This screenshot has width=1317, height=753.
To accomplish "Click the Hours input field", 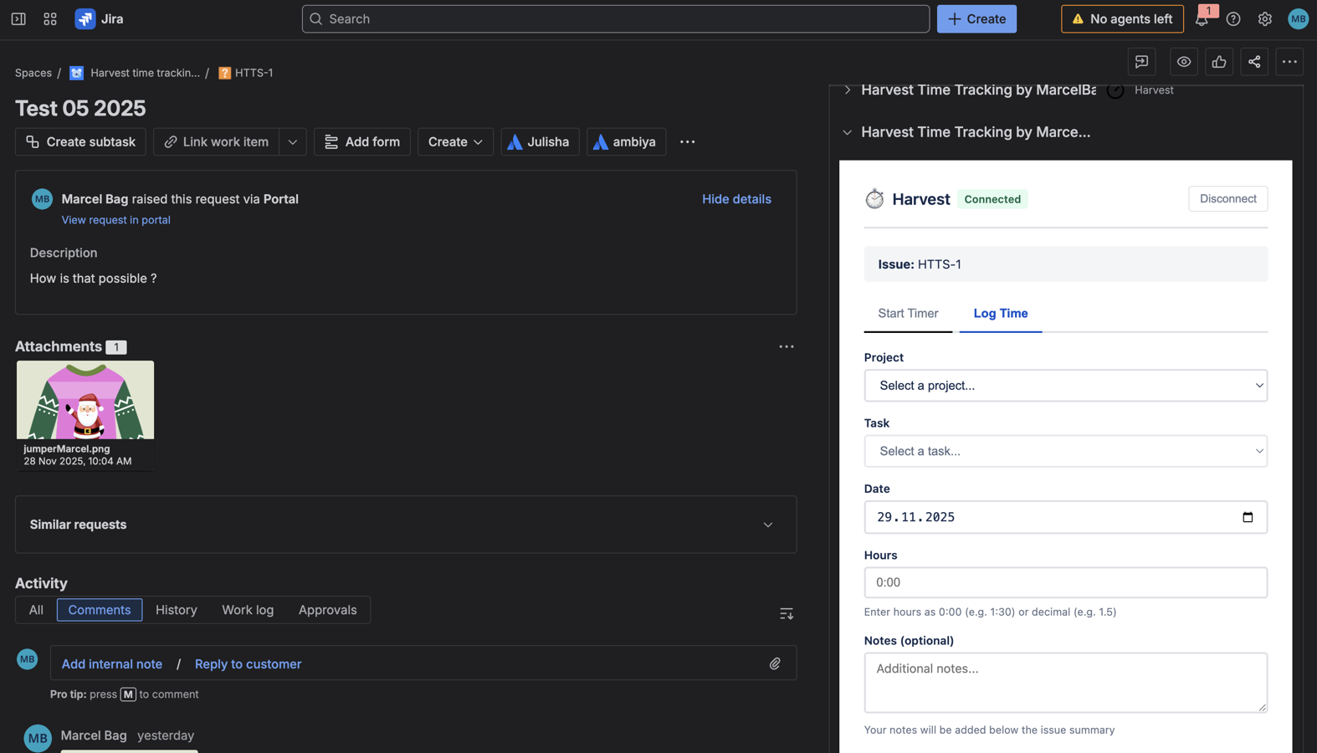I will 1065,582.
